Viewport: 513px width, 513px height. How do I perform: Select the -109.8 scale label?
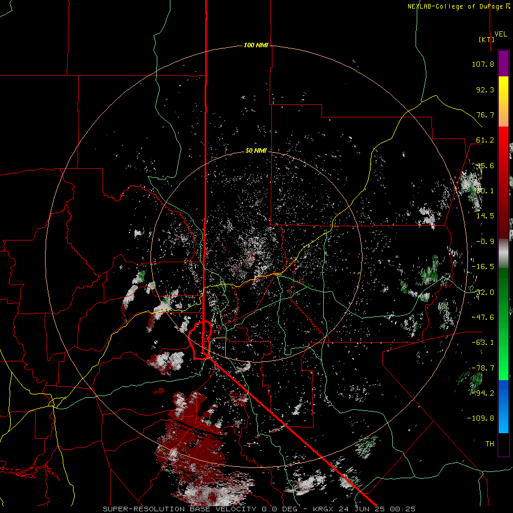(x=481, y=418)
